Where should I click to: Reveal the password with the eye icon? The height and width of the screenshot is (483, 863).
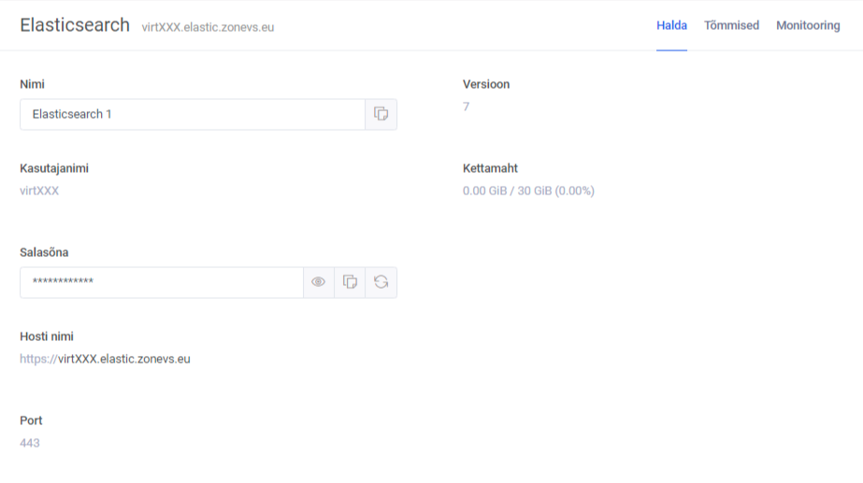[319, 282]
